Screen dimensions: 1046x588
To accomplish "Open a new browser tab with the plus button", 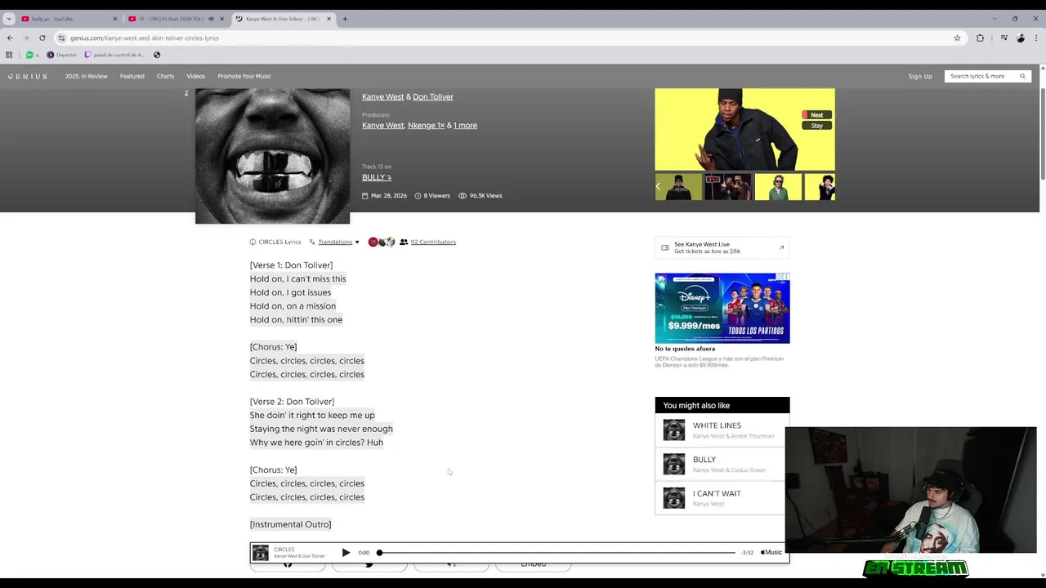I will (345, 19).
